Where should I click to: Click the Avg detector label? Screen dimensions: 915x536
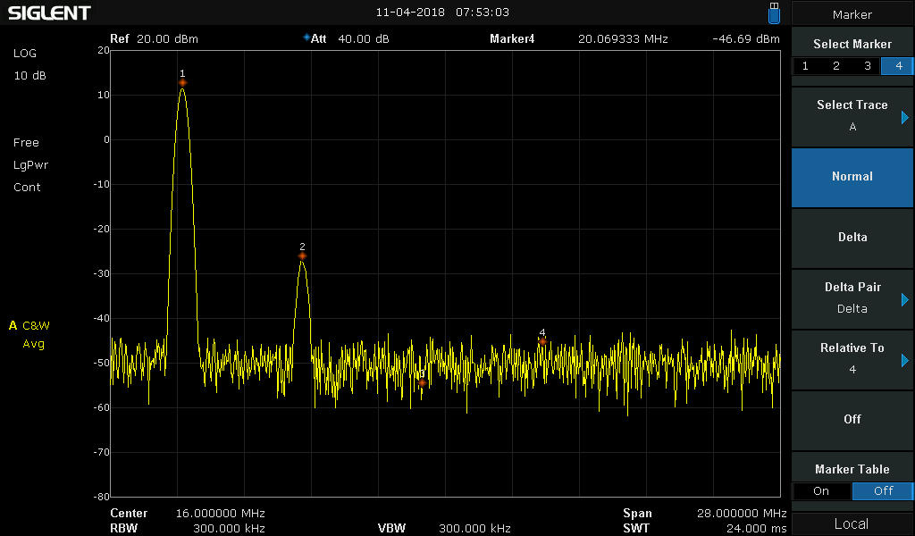(33, 344)
